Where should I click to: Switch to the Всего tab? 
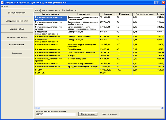(37, 10)
